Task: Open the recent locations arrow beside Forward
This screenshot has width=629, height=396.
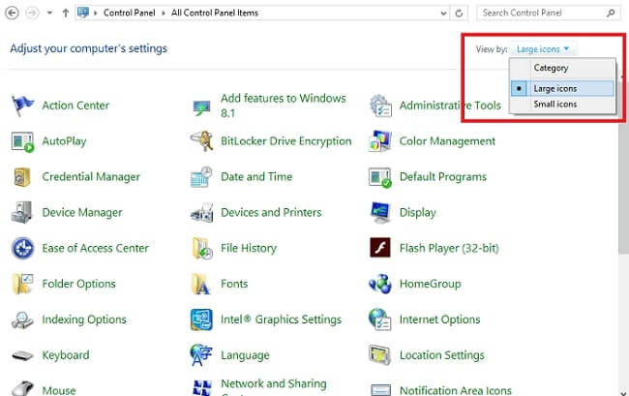Action: click(x=50, y=14)
